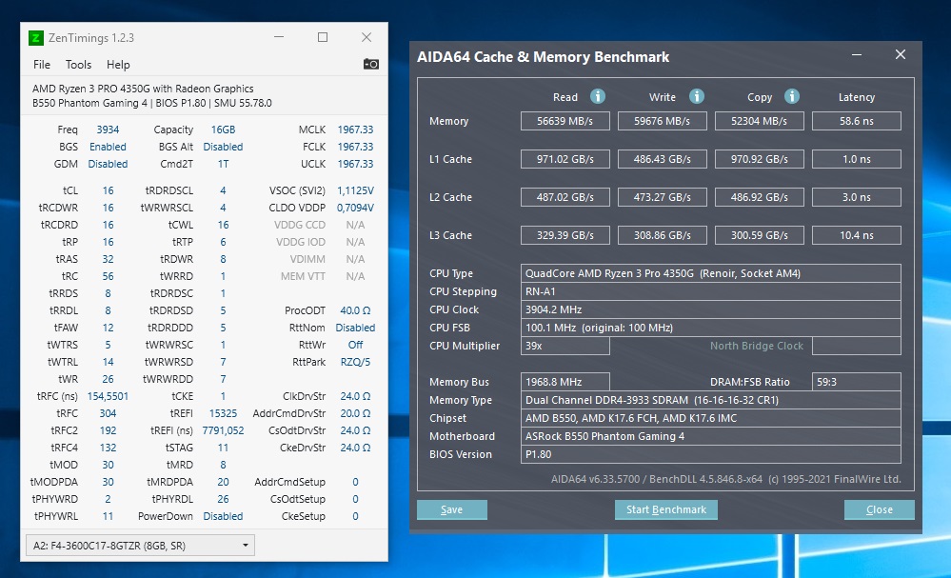Click the L1 Cache Read value 971.02 GB/s
Viewport: 951px width, 578px height.
565,159
